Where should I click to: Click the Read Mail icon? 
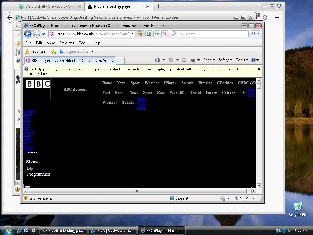coord(184,60)
